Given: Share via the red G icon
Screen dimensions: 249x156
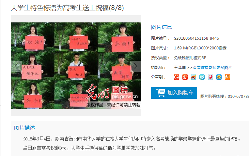Looking at the screenshot, I should (x=177, y=77).
